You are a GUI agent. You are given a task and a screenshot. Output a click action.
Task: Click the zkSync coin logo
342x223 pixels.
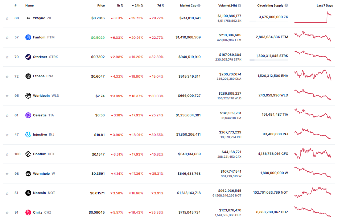tap(28, 18)
